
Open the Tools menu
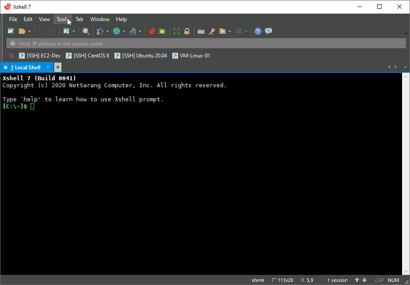[63, 19]
